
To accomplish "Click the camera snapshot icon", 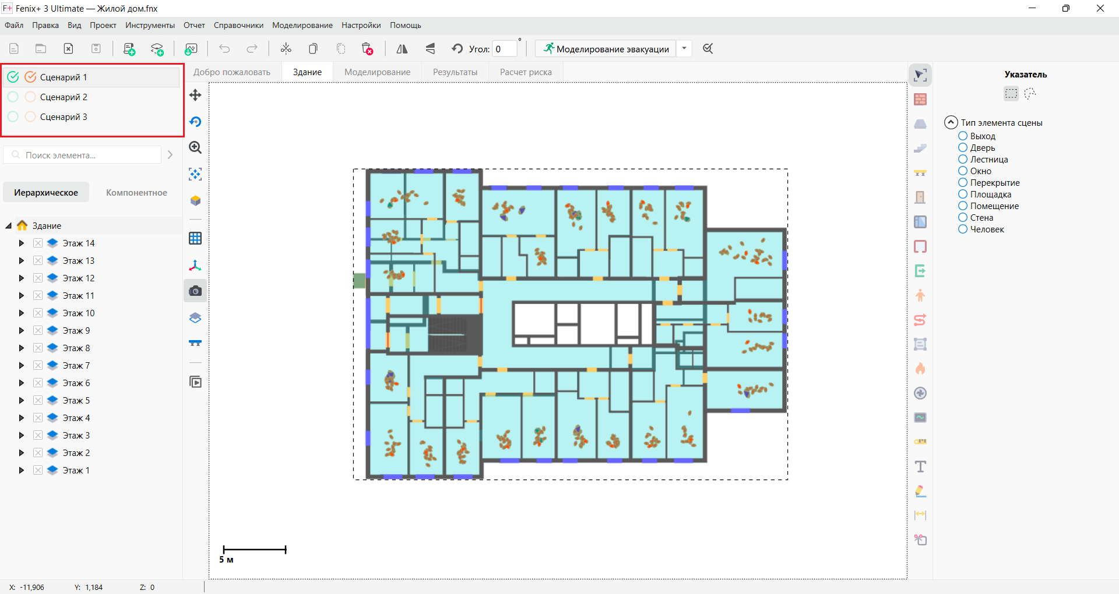I will (195, 291).
